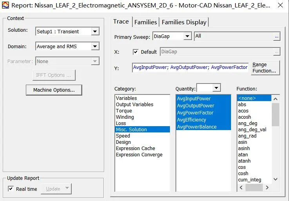The image size is (289, 201).
Task: Click the Machine Options... button
Action: 54,90
